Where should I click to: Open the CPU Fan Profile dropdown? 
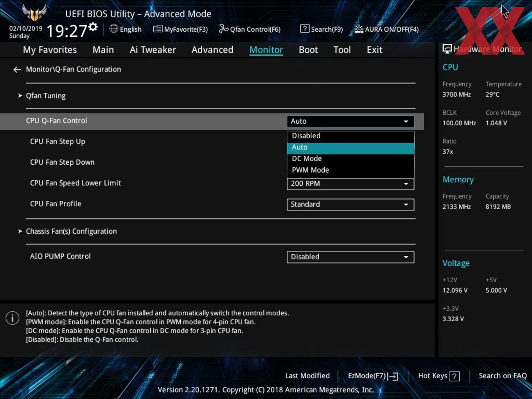click(350, 205)
